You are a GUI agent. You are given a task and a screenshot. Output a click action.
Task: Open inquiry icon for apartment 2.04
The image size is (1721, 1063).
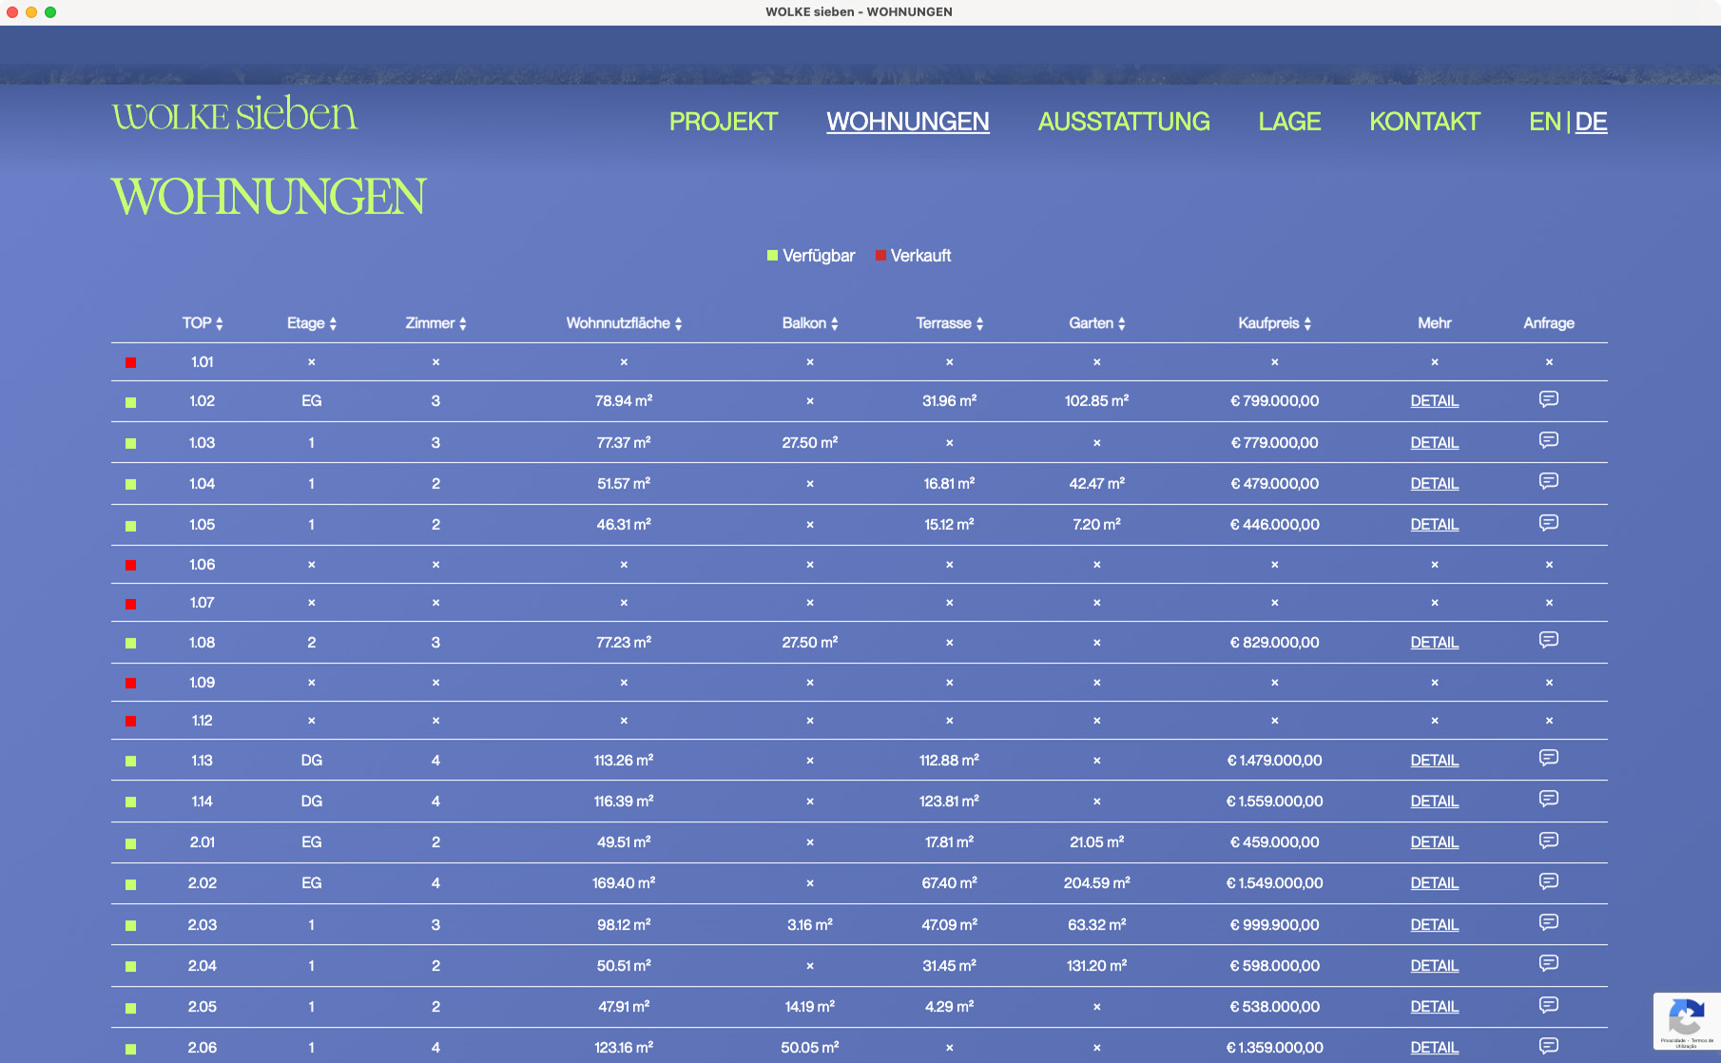1548,964
